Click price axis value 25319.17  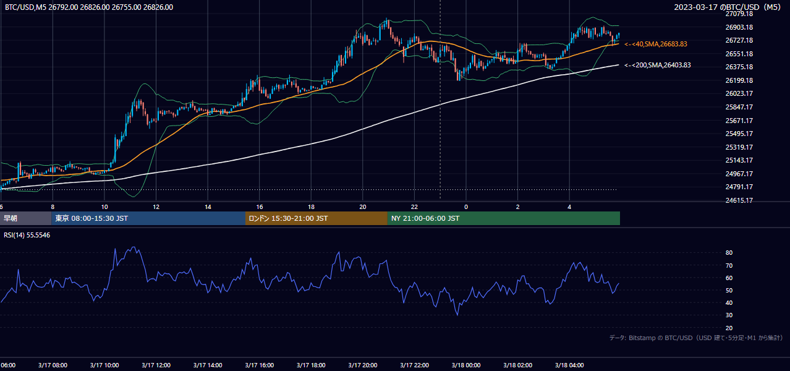pyautogui.click(x=739, y=147)
